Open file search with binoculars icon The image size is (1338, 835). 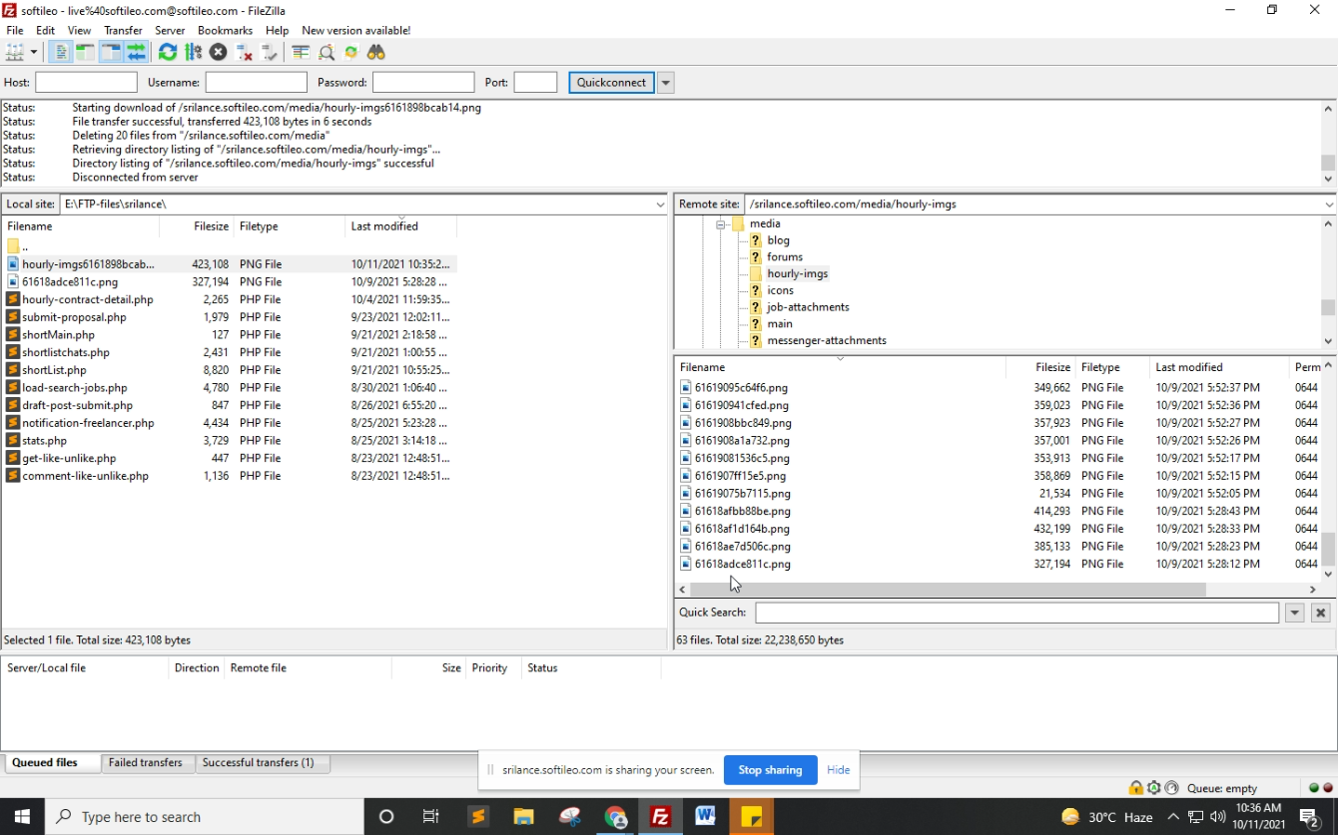point(376,53)
